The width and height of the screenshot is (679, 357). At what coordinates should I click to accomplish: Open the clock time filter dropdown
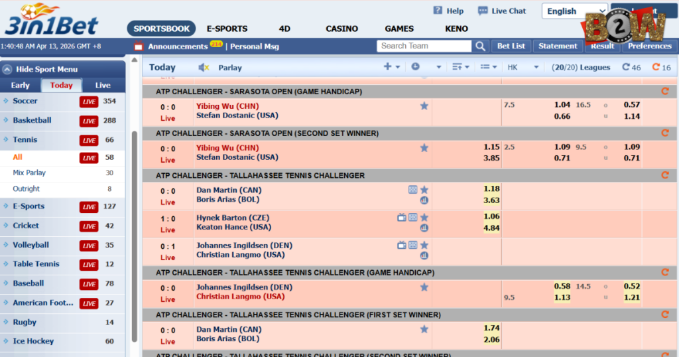click(426, 67)
